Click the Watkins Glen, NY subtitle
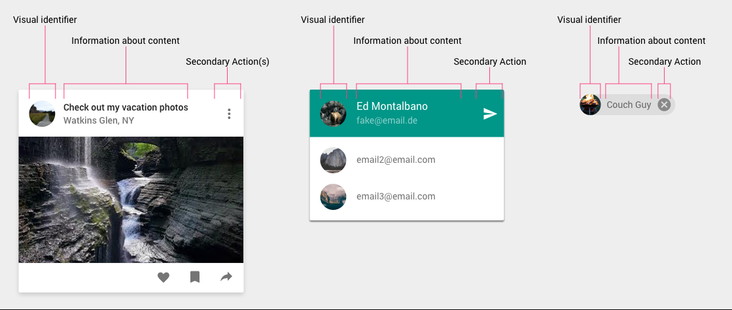The height and width of the screenshot is (310, 732). 99,120
